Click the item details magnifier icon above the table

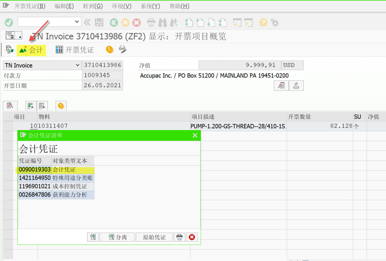10,106
